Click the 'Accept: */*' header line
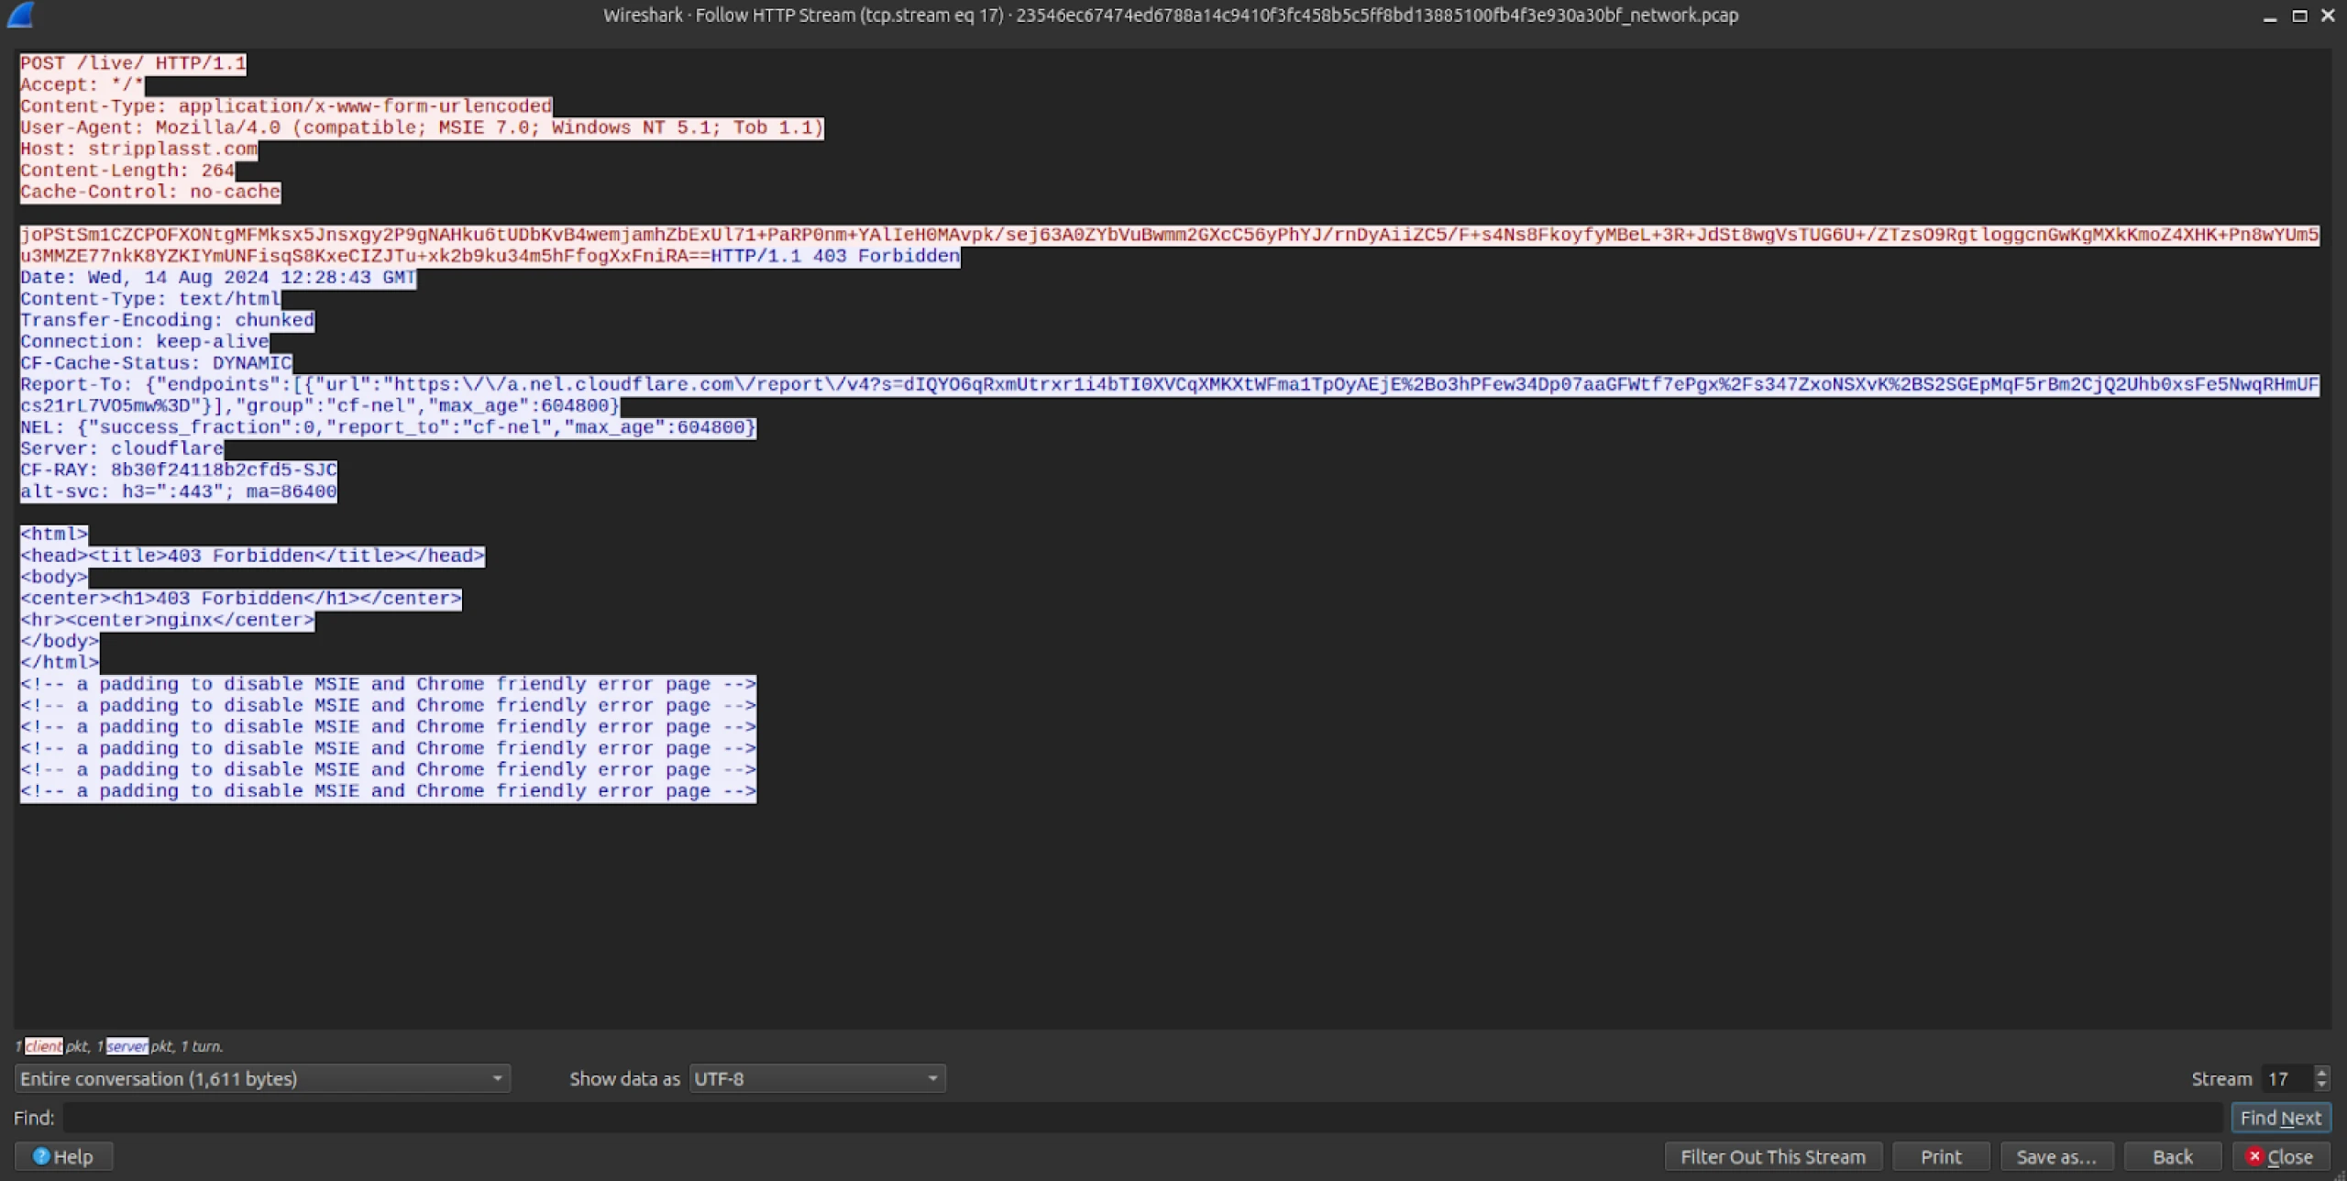Screen dimensions: 2347x1181 (x=82, y=84)
